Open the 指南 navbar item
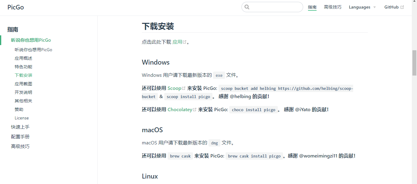Viewport: 417px width, 184px height. (x=312, y=7)
